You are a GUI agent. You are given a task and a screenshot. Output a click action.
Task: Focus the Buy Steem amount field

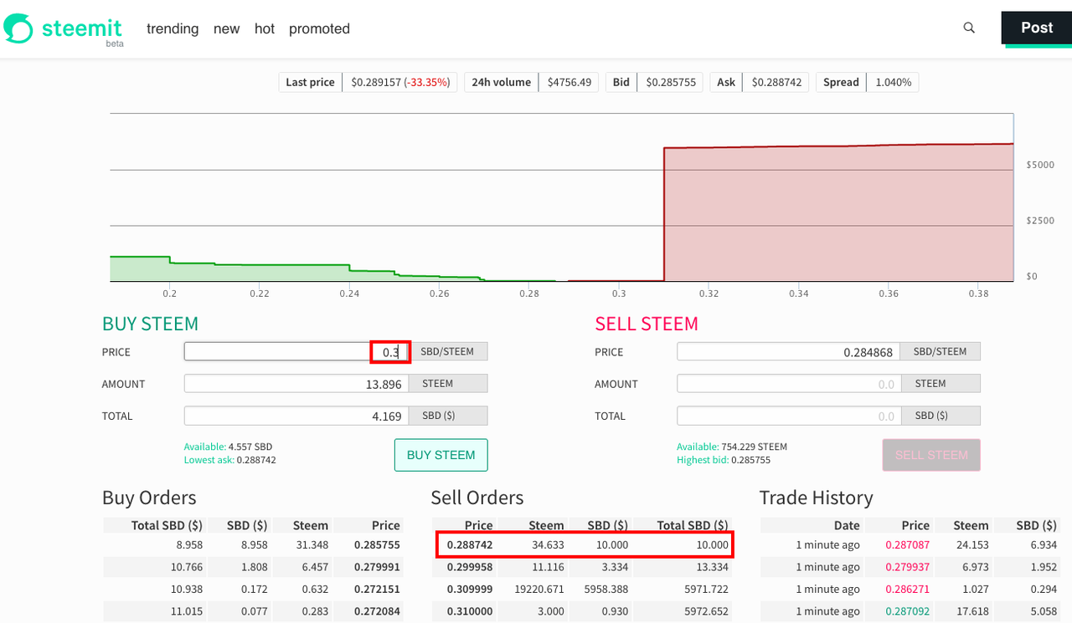coord(296,384)
